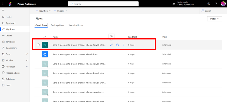The width and height of the screenshot is (227, 102).
Task: Open the Environments picker Demo Powell 365
Action: pyautogui.click(x=183, y=4)
